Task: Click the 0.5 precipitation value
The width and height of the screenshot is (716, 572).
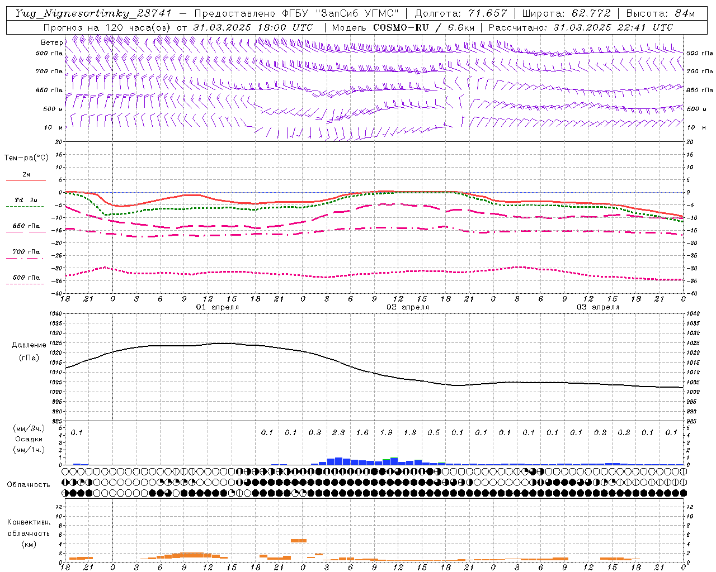Action: (x=434, y=432)
